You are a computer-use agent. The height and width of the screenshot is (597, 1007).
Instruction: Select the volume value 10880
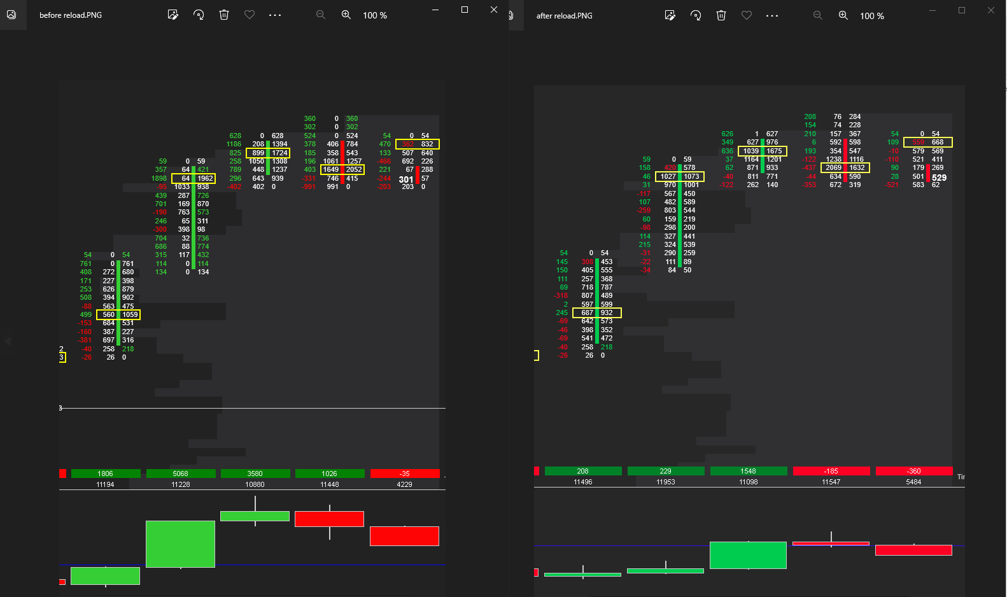(255, 484)
